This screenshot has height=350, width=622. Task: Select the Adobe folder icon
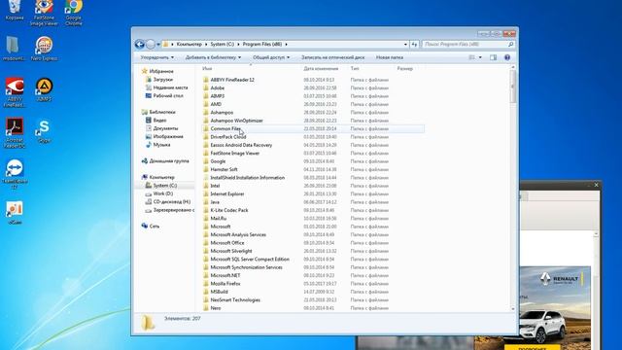click(206, 88)
